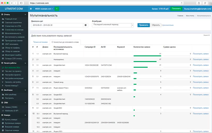
Task: Open Webhooks & API code icon
Action: pyautogui.click(x=3, y=111)
